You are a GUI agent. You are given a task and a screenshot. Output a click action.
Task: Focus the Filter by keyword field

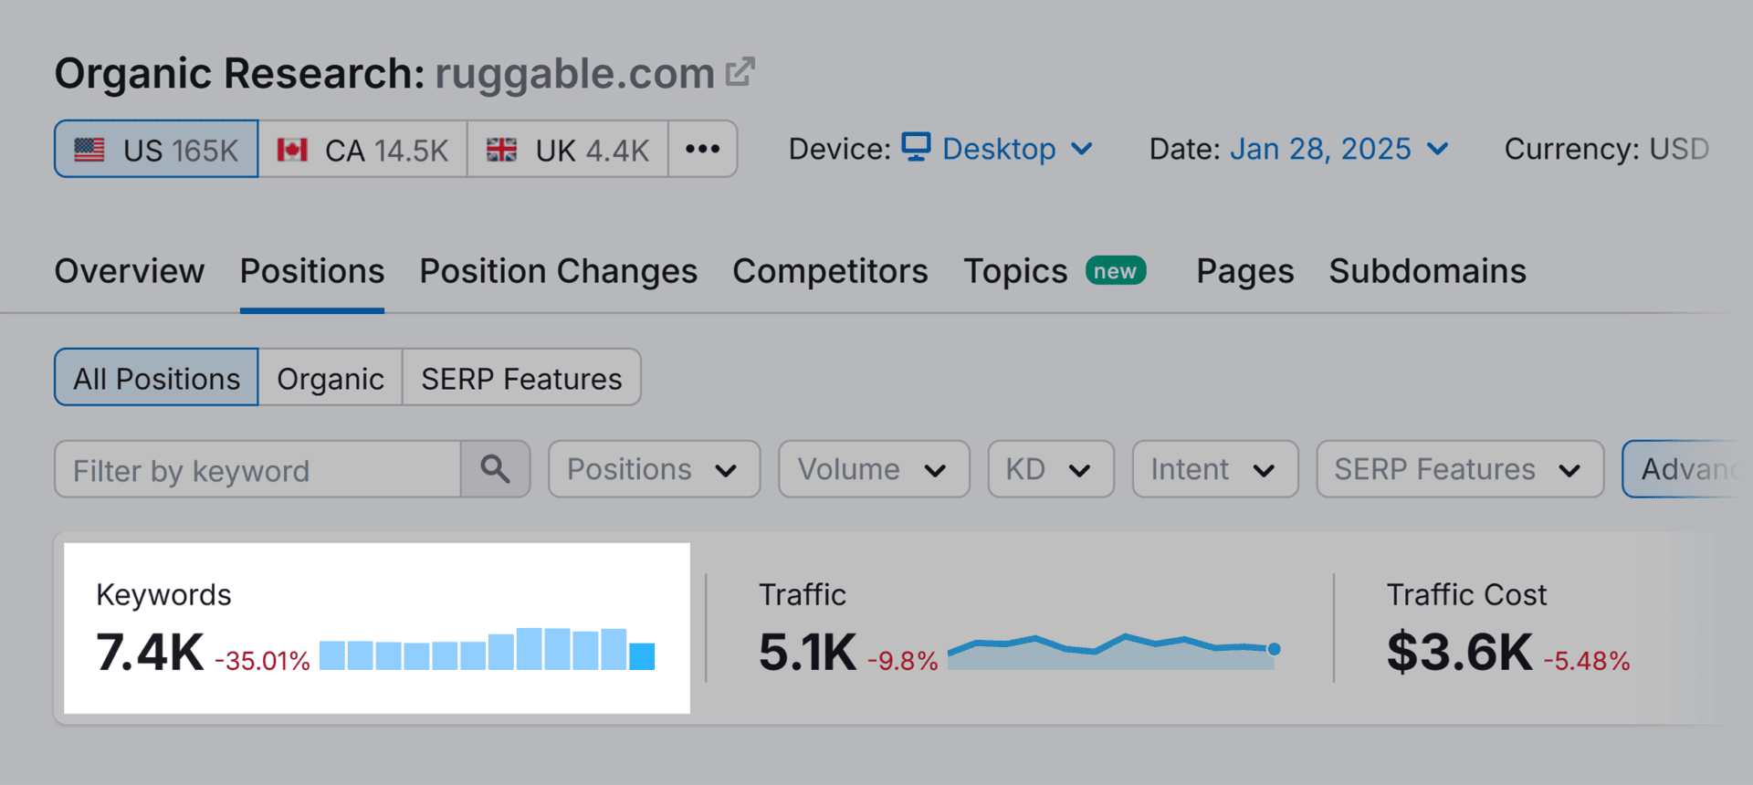point(257,469)
